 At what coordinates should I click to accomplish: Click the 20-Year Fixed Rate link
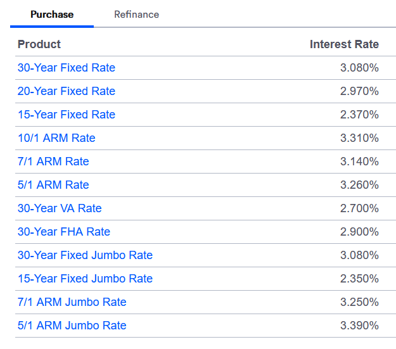tap(67, 91)
